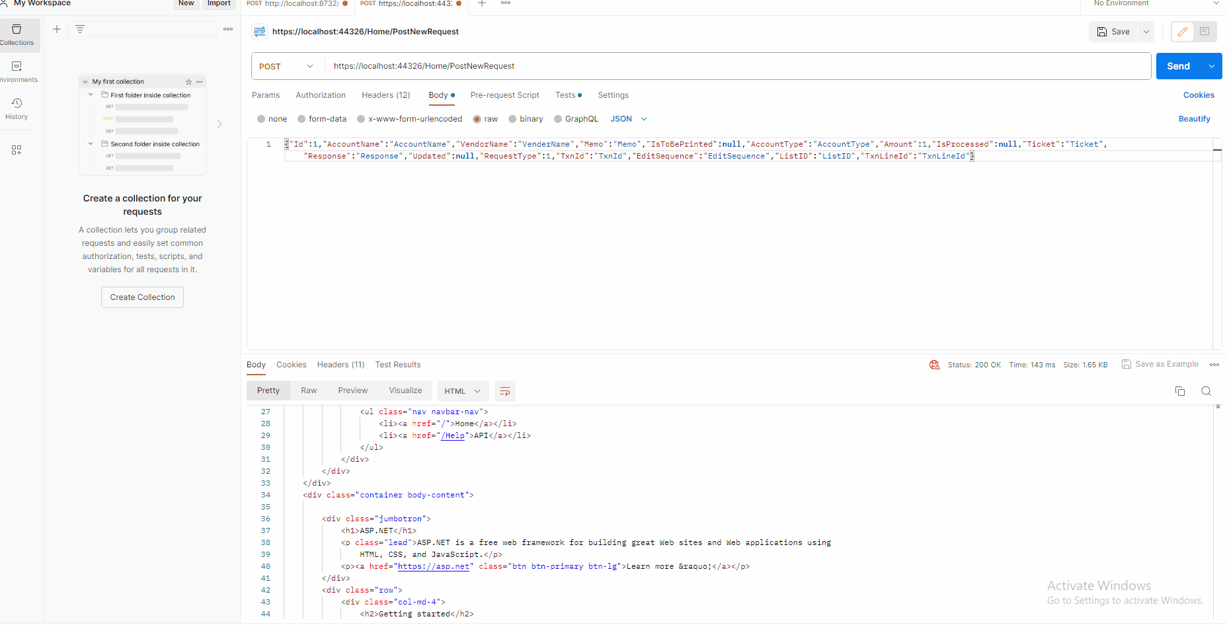Select the binary body type radio
Image resolution: width=1227 pixels, height=627 pixels.
[x=512, y=119]
